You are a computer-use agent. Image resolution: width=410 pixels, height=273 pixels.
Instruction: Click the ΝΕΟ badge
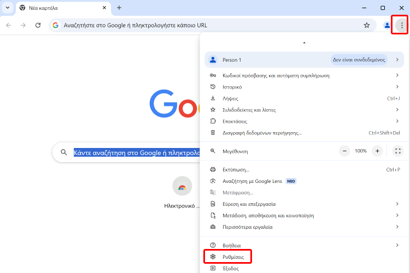click(x=291, y=181)
